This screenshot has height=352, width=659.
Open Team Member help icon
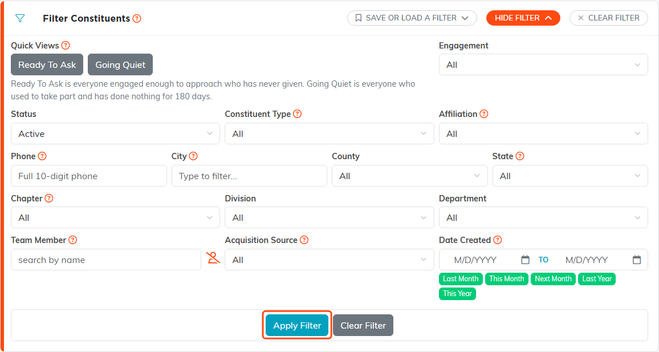(73, 240)
